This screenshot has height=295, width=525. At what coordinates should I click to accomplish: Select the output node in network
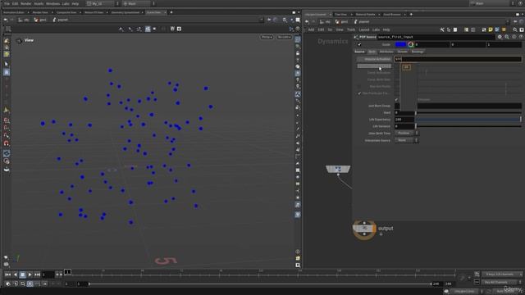click(x=364, y=229)
